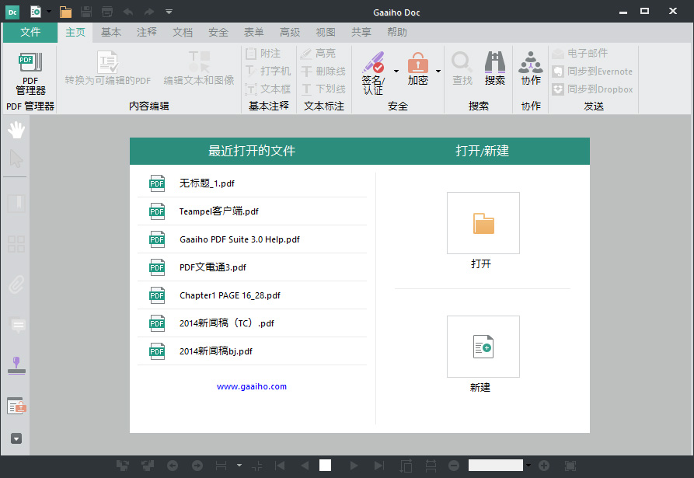Click the undo arrow in title bar
The height and width of the screenshot is (478, 694).
click(x=128, y=12)
